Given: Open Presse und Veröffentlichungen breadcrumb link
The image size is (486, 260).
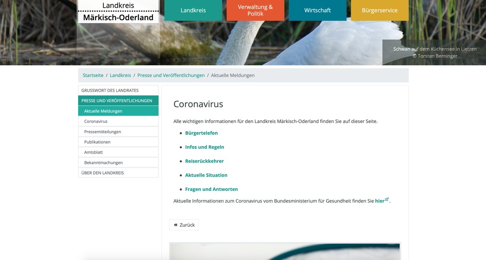Looking at the screenshot, I should 171,75.
